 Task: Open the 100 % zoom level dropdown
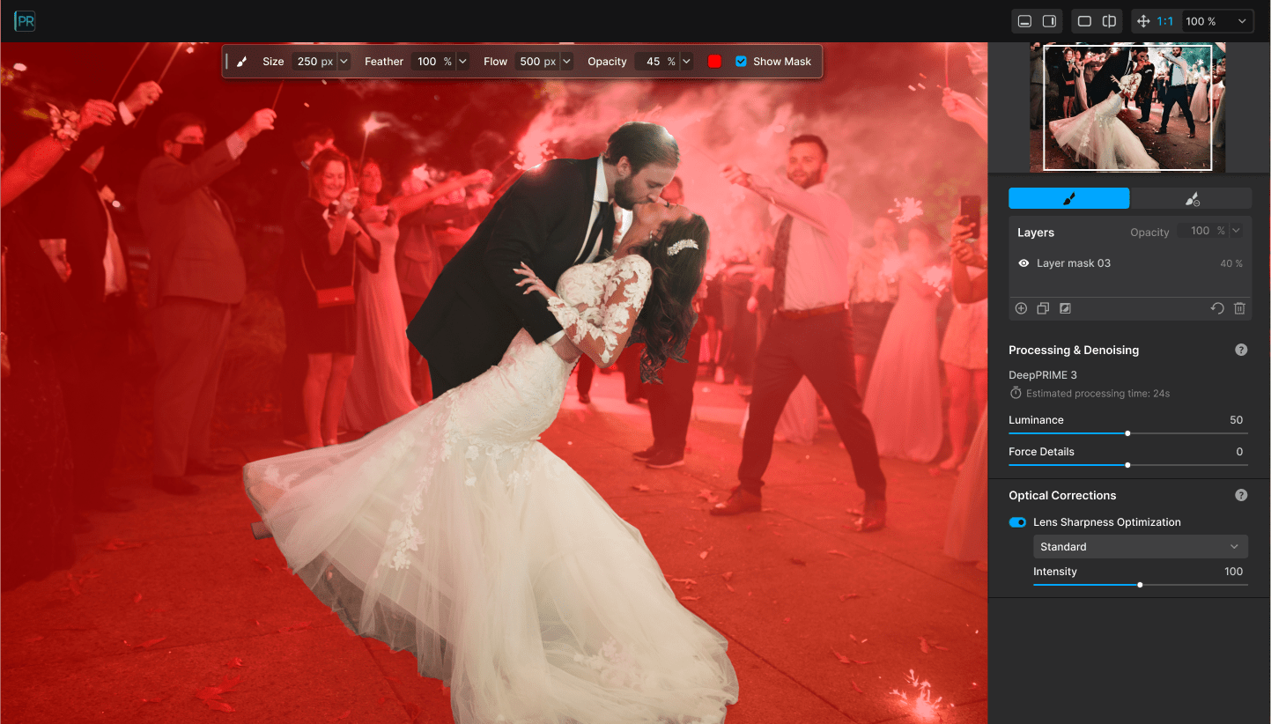1216,21
